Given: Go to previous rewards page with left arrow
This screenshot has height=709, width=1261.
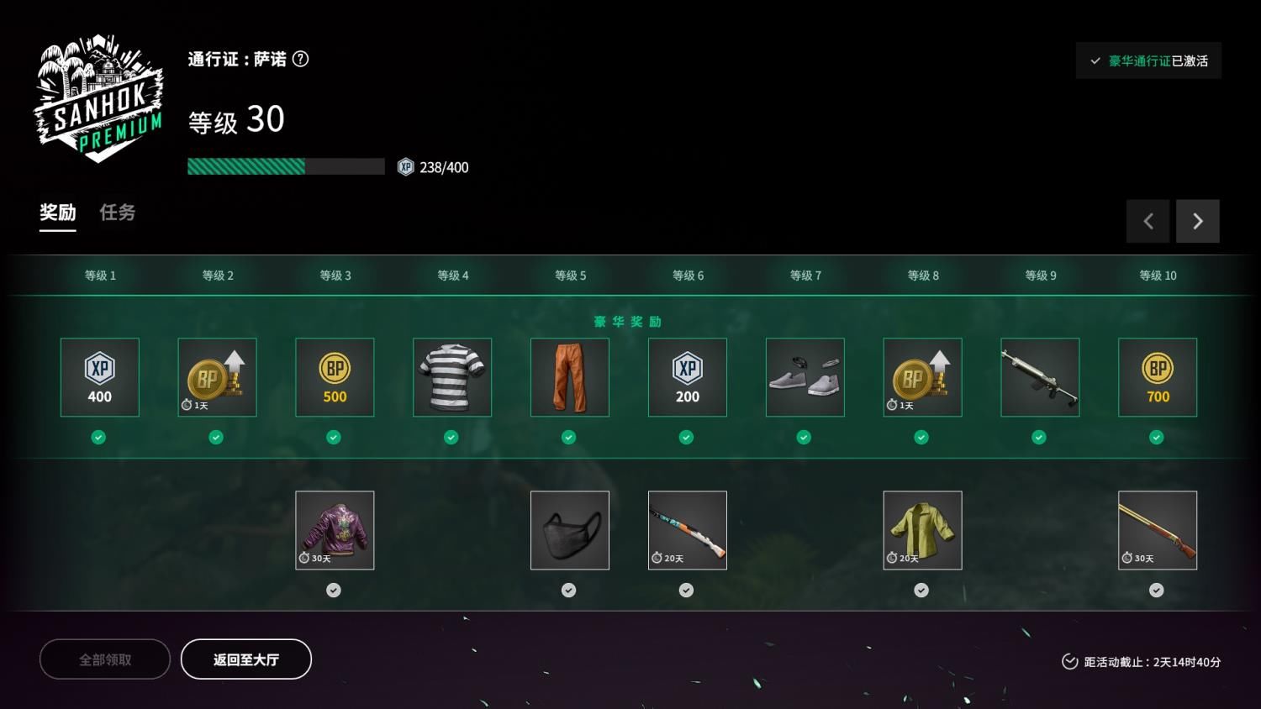Looking at the screenshot, I should [1148, 221].
